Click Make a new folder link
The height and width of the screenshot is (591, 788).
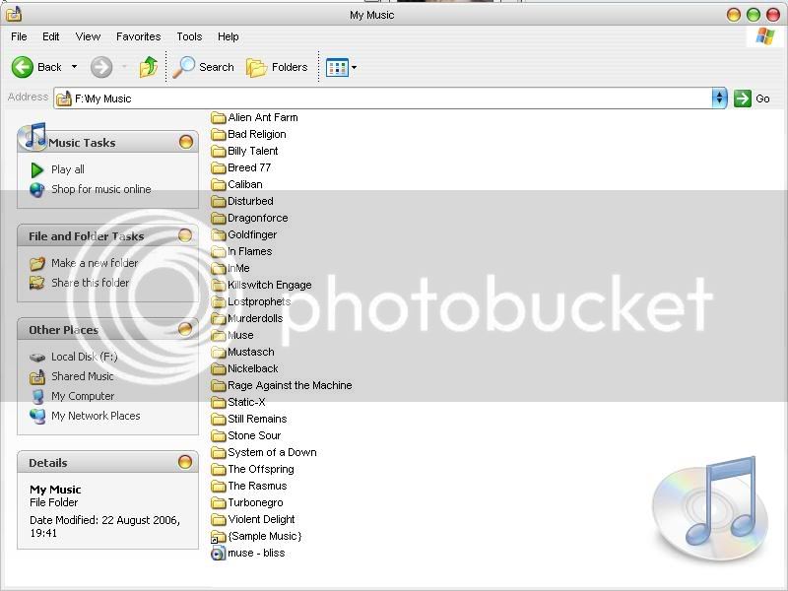point(95,263)
